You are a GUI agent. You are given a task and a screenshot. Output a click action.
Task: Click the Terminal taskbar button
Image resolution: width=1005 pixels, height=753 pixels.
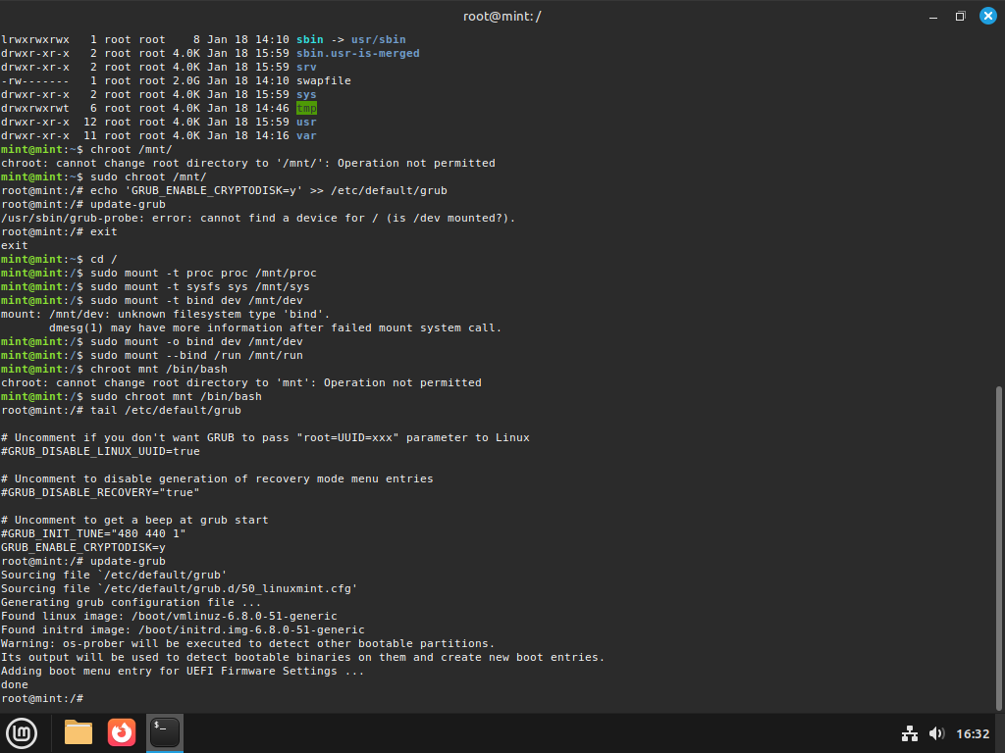point(165,732)
